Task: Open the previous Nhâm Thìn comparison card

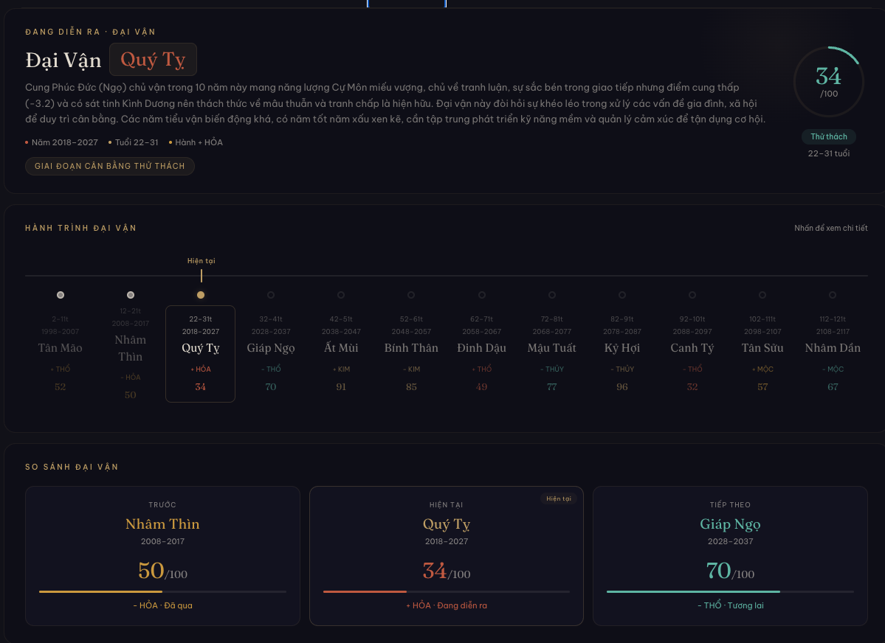Action: pyautogui.click(x=162, y=555)
